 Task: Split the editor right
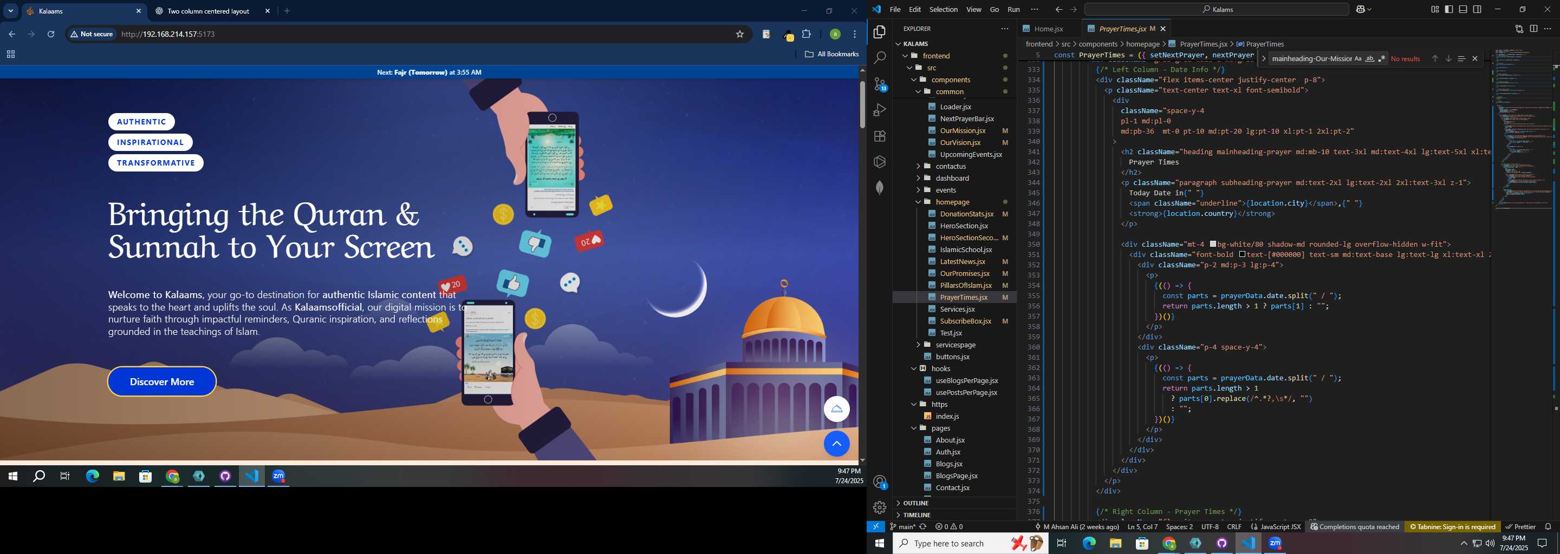click(1533, 29)
